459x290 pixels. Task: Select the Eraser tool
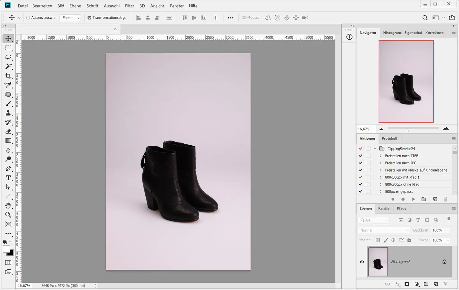(8, 132)
